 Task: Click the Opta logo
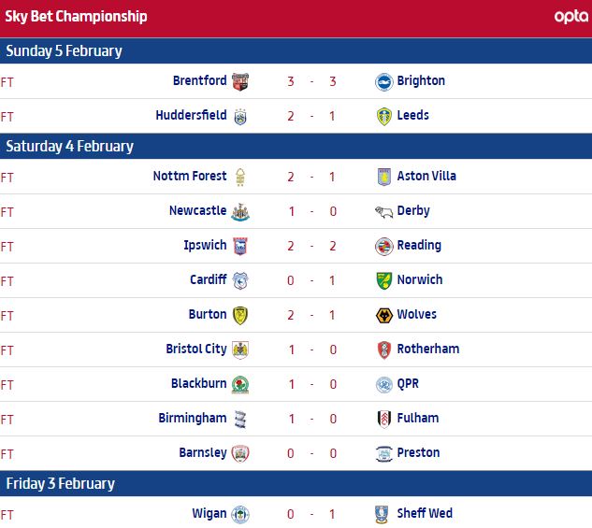tap(570, 16)
